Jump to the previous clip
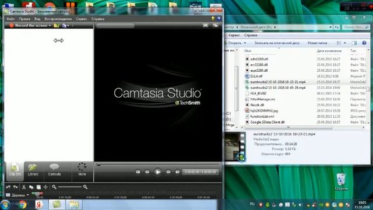373x210 pixels. click(x=138, y=172)
